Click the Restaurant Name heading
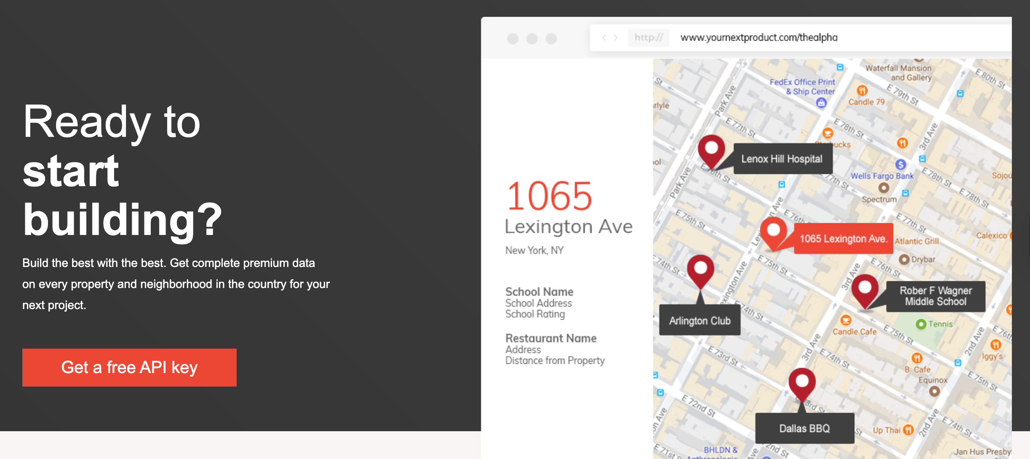Screen dimensions: 1030x459 [551, 338]
